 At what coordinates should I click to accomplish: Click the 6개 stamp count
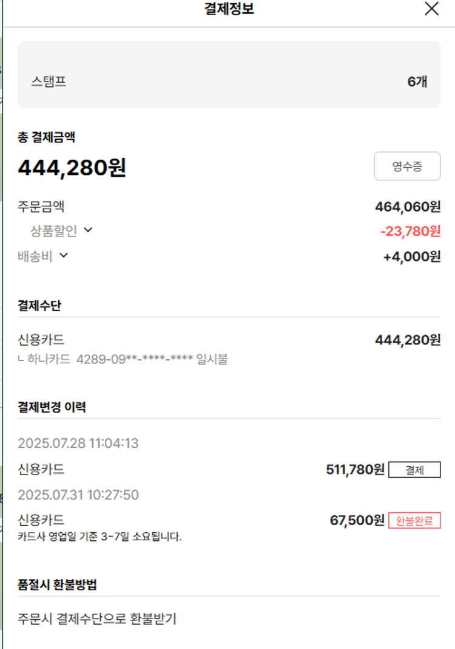417,81
